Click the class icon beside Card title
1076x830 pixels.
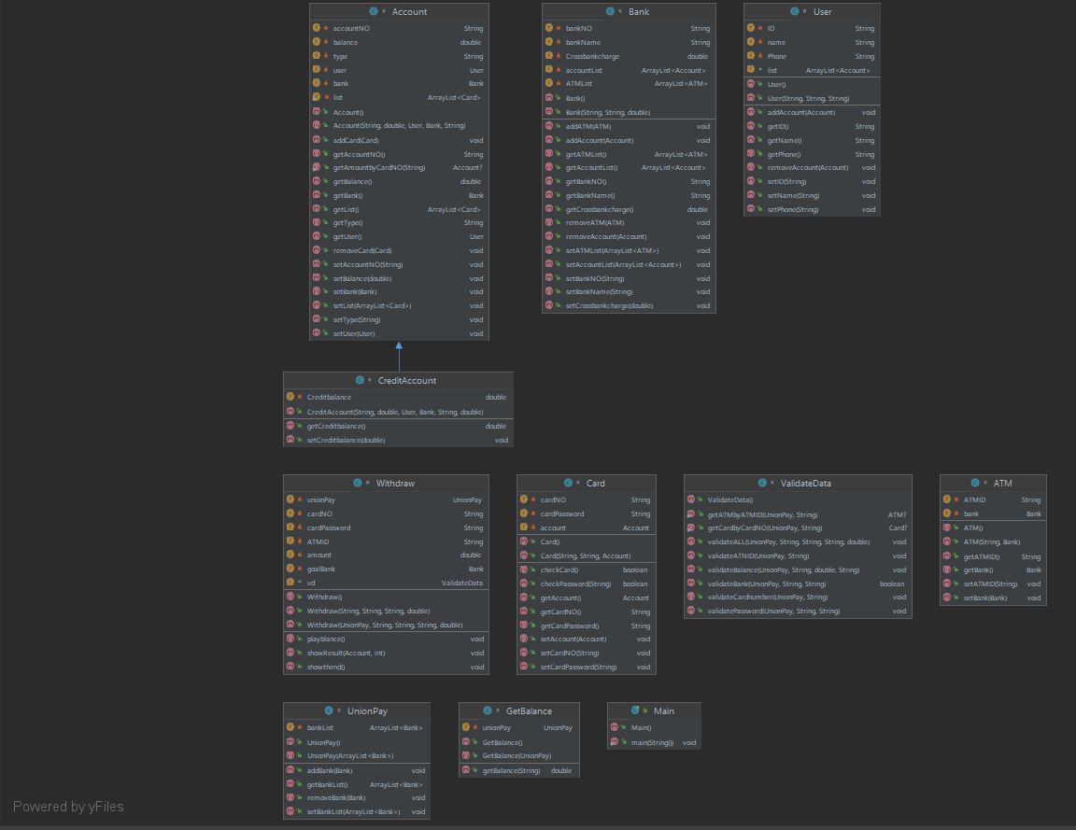point(568,483)
